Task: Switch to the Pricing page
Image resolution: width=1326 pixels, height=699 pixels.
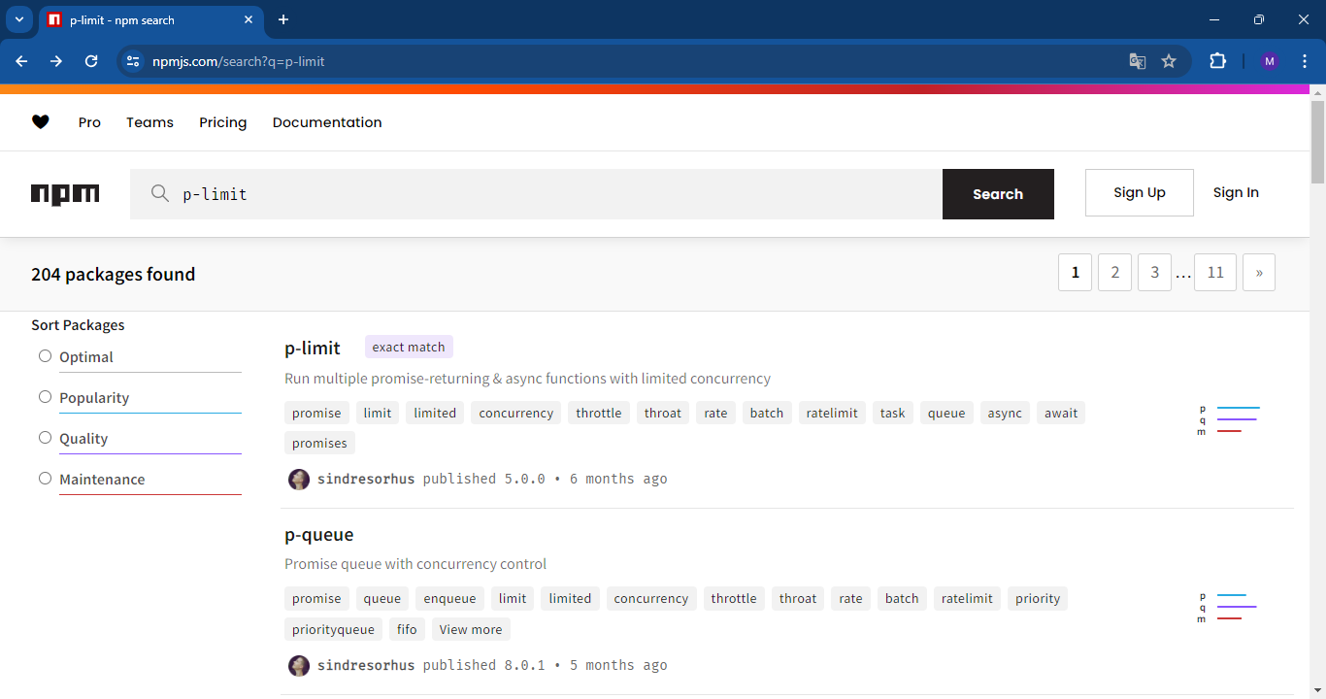Action: click(x=222, y=121)
